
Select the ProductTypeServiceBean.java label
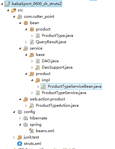(x=74, y=86)
